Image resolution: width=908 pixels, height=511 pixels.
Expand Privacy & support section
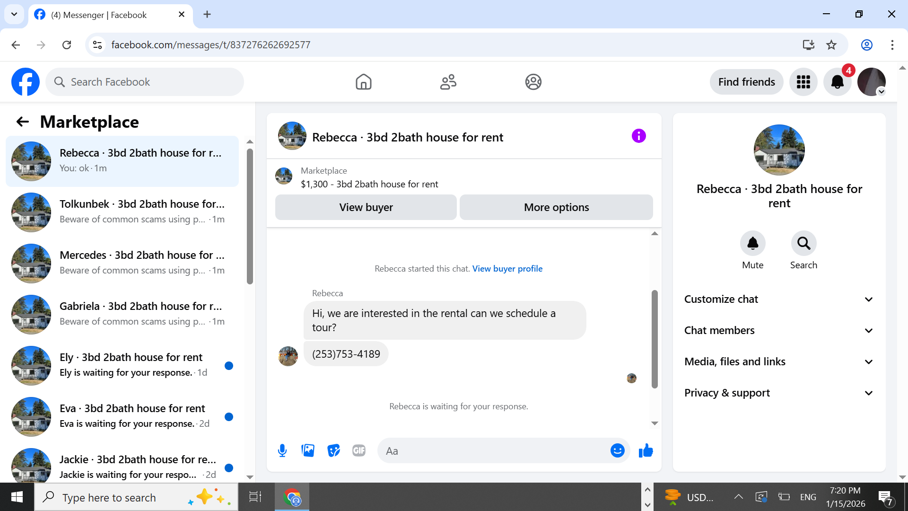(x=779, y=393)
